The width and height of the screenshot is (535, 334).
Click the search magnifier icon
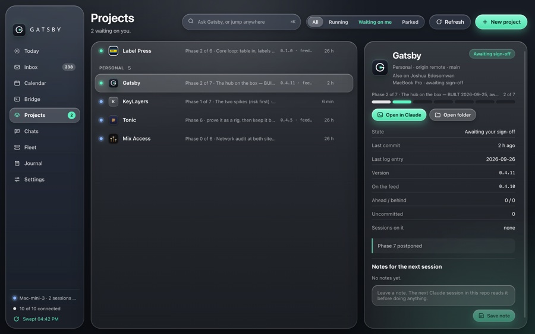coord(191,21)
